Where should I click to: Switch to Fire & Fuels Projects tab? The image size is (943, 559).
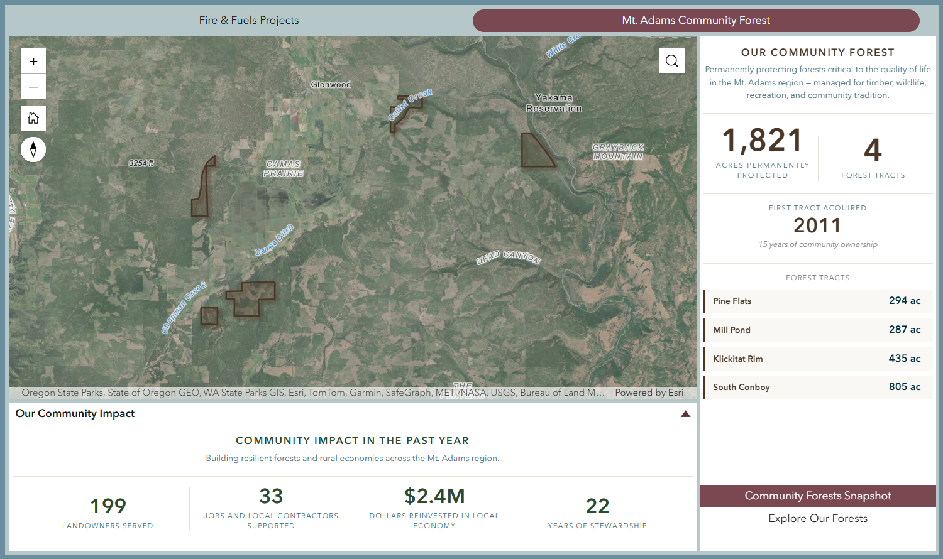(x=249, y=20)
